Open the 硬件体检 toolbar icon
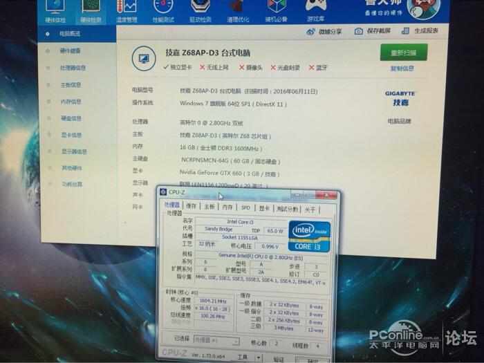 click(x=55, y=12)
